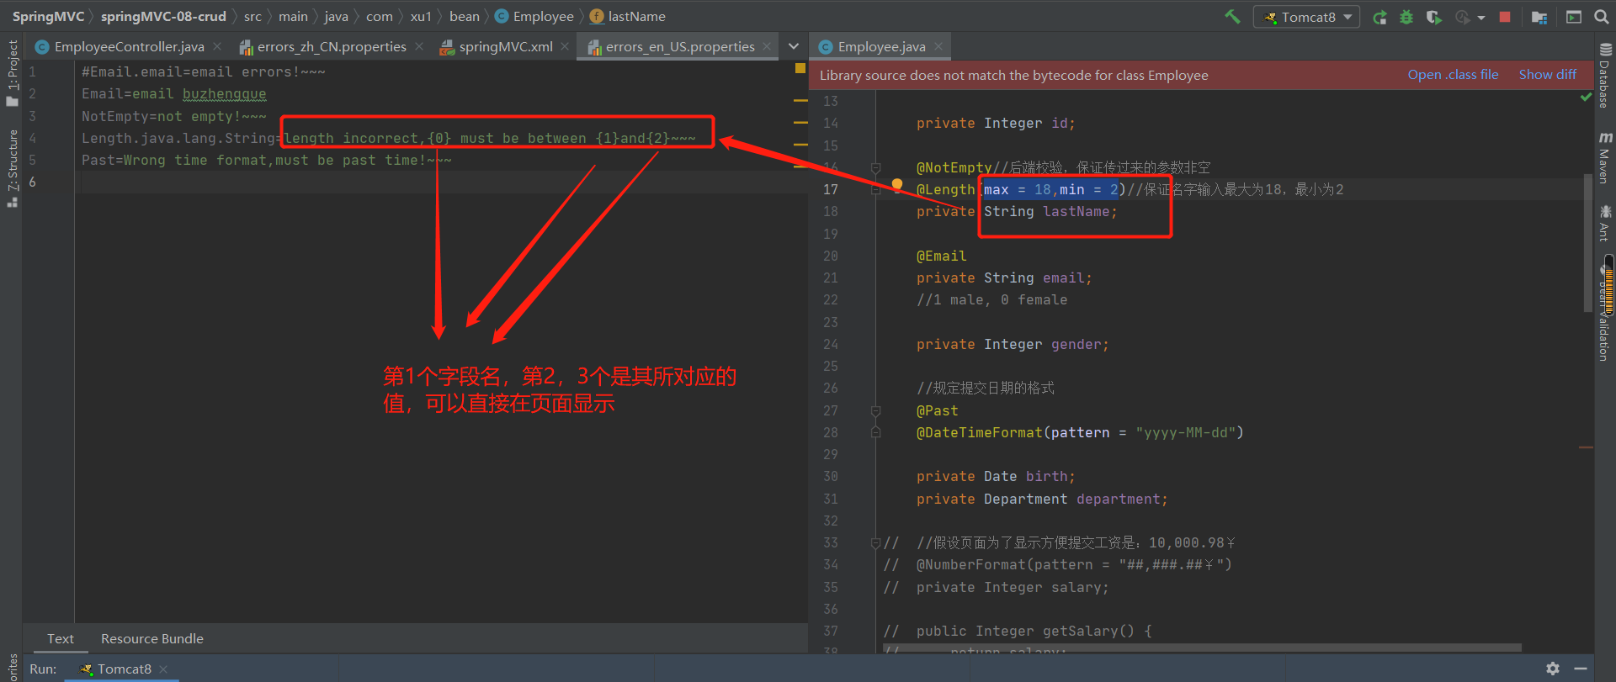Image resolution: width=1616 pixels, height=682 pixels.
Task: Collapse the commented block at line 33
Action: (x=875, y=542)
